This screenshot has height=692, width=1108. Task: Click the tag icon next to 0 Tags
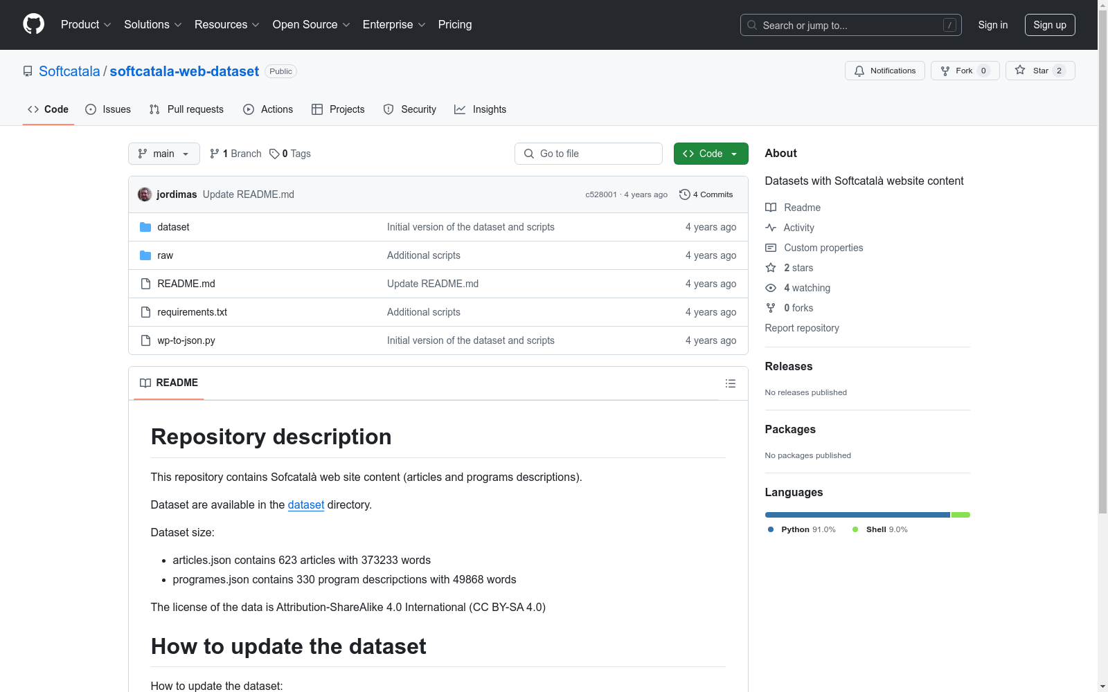(274, 154)
